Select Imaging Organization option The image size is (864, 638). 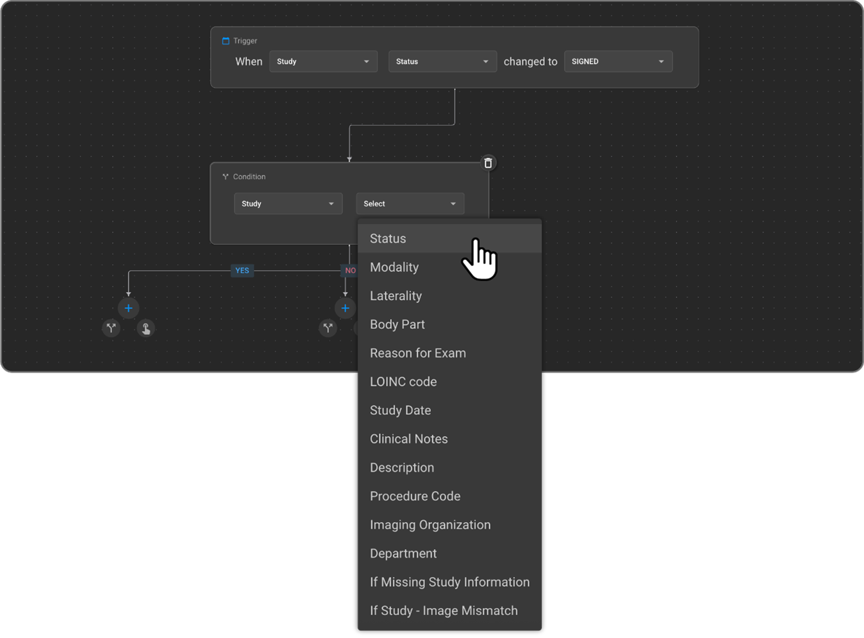430,525
